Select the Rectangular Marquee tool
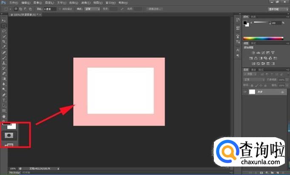 click(x=4, y=26)
